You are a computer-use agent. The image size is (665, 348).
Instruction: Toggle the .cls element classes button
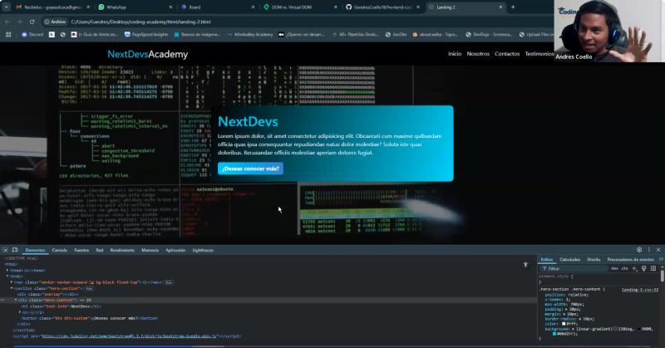point(624,268)
